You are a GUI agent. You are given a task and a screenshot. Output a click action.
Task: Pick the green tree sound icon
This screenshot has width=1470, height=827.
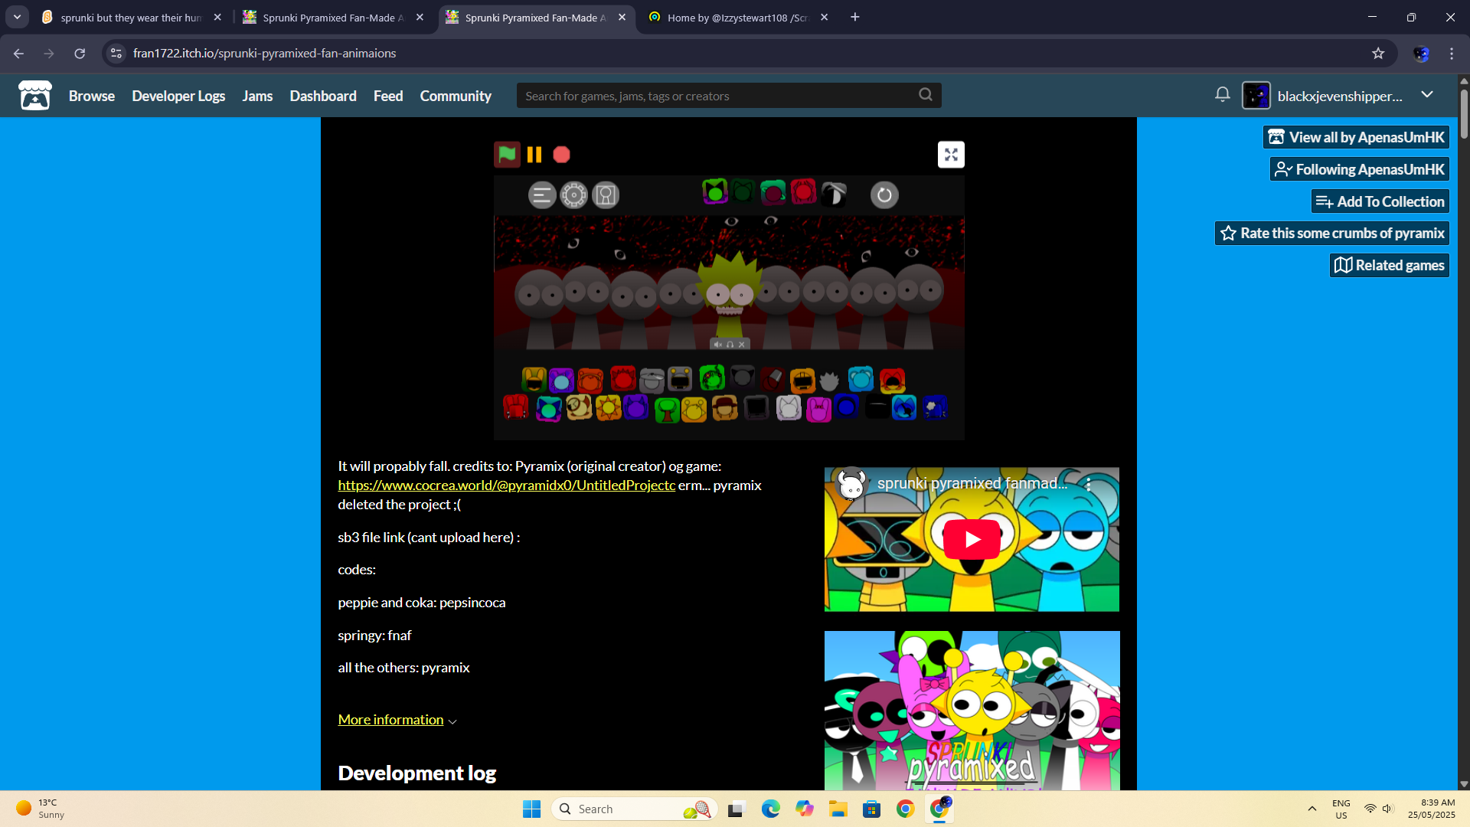coord(667,410)
